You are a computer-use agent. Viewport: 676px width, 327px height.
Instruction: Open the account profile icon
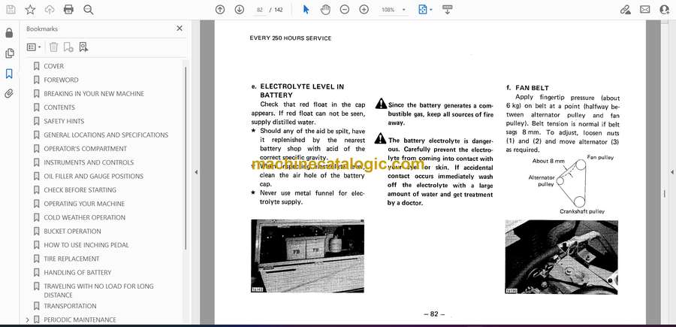click(665, 10)
